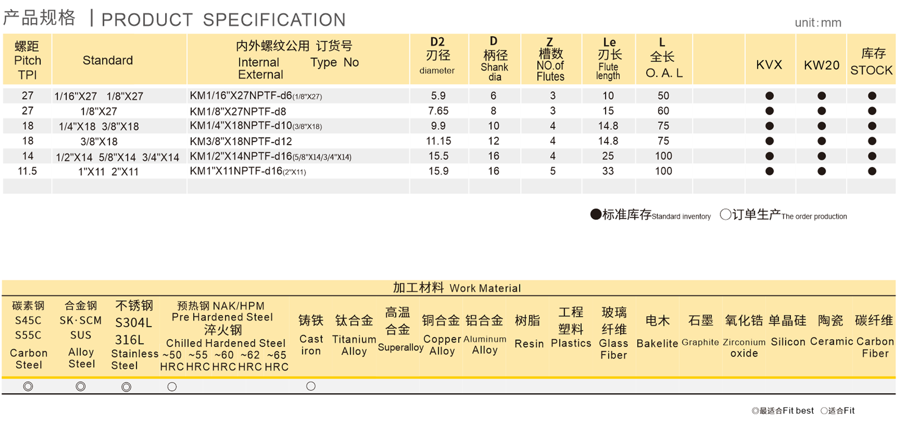This screenshot has width=898, height=431.
Task: Select the Cast iron suitability marker
Action: tap(310, 387)
